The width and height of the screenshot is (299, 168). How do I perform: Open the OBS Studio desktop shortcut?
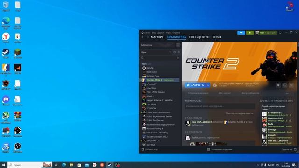coord(18,147)
